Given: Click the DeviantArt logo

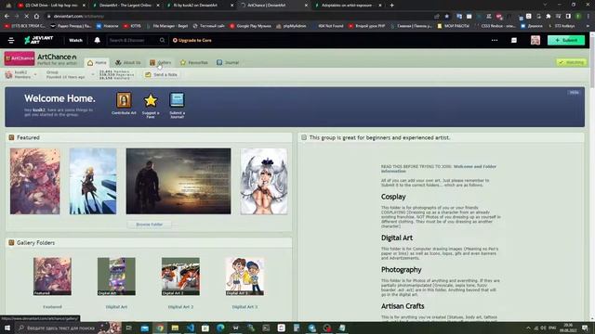Looking at the screenshot, I should [x=38, y=40].
